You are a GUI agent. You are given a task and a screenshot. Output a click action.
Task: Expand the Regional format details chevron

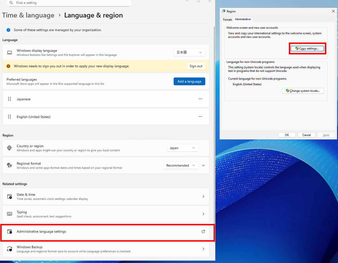click(203, 165)
